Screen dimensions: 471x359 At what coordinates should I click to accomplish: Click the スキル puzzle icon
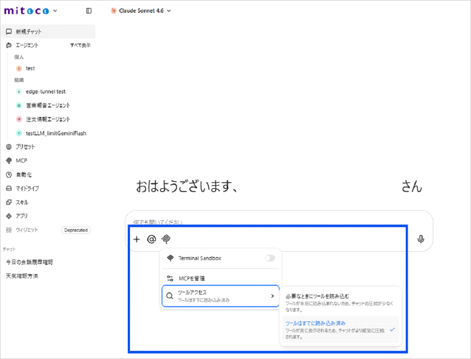pos(9,202)
